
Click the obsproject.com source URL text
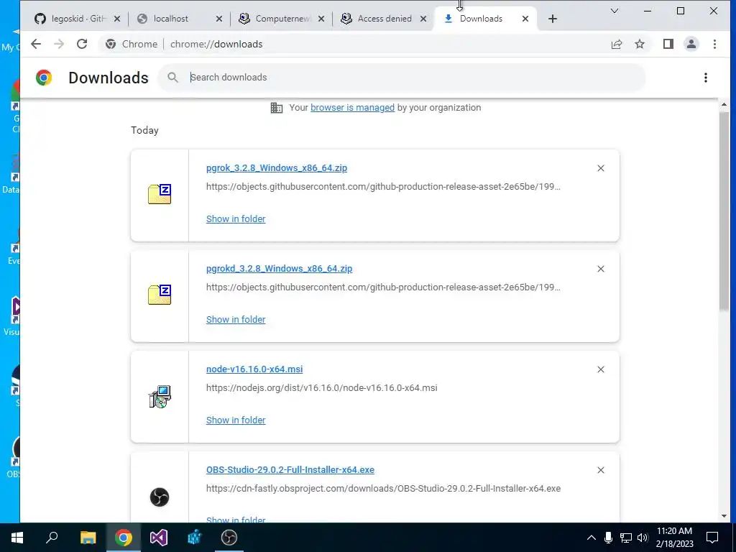384,488
